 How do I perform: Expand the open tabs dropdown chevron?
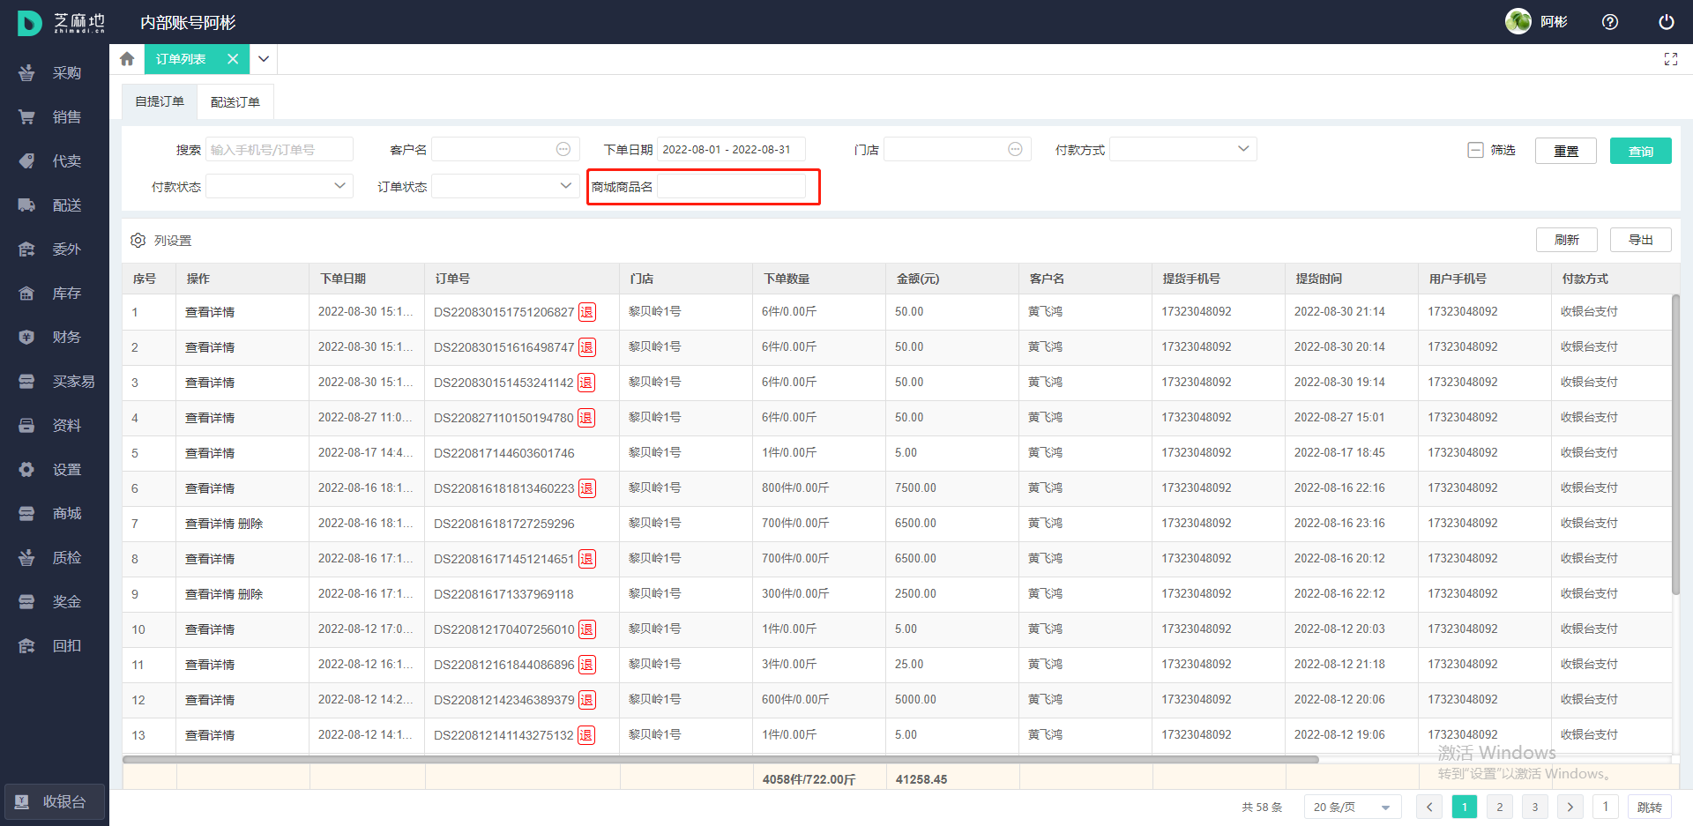264,59
